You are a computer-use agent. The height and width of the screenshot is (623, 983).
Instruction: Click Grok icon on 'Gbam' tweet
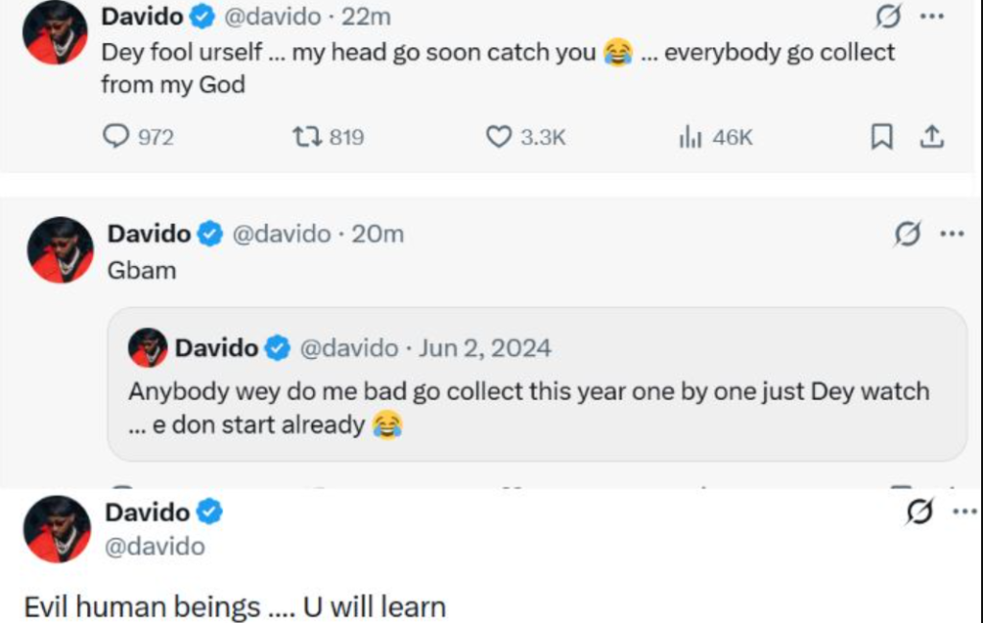[907, 233]
